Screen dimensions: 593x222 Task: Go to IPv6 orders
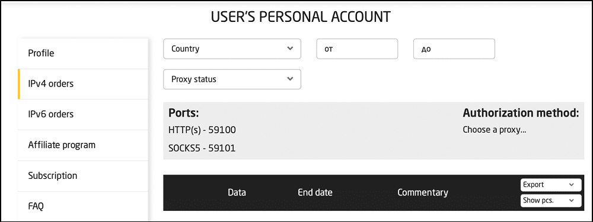pyautogui.click(x=83, y=114)
